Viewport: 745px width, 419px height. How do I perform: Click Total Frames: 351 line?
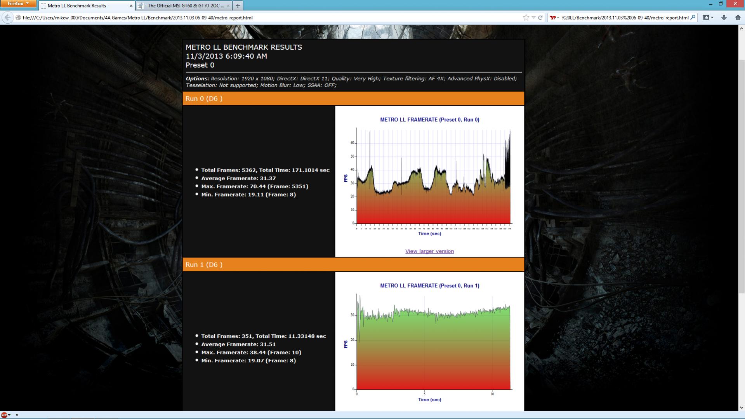click(264, 336)
